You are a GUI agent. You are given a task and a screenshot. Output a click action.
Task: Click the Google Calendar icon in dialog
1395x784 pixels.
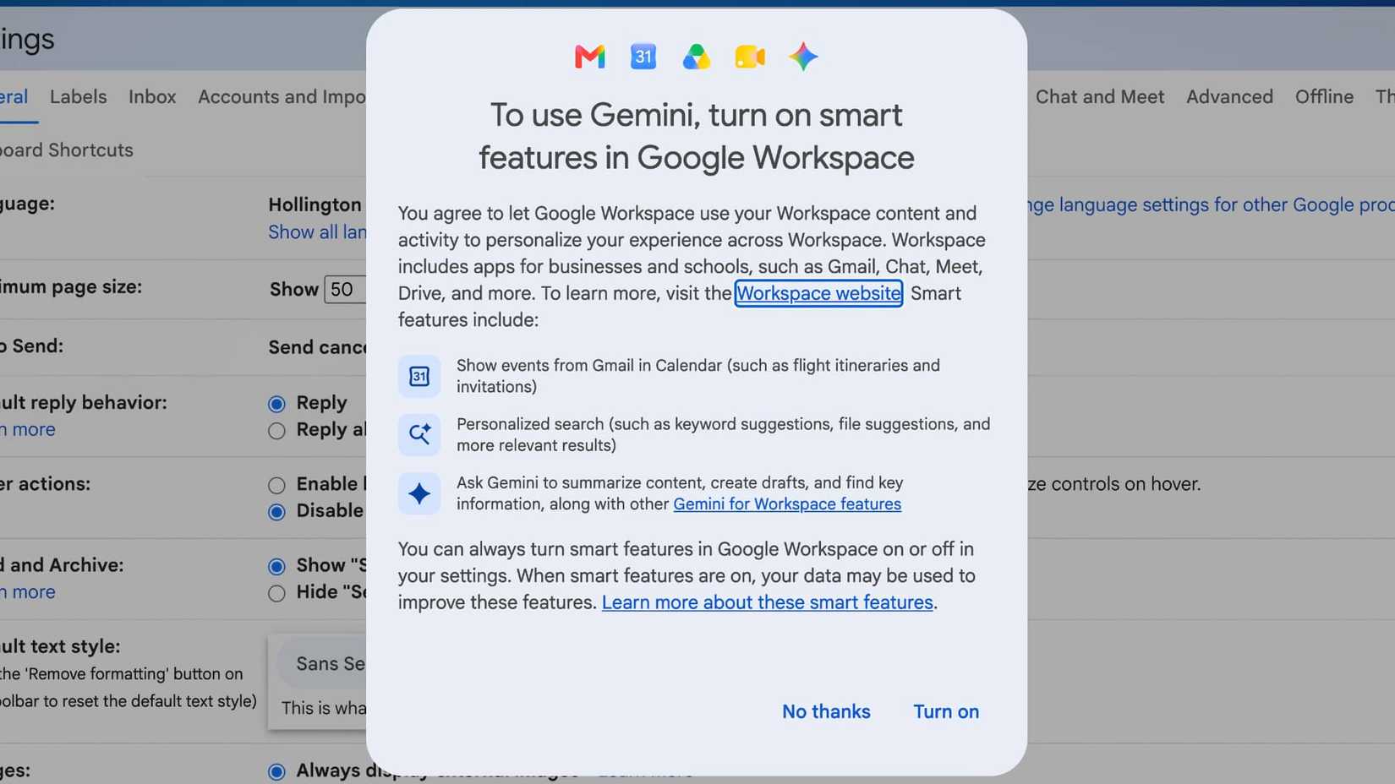(643, 57)
